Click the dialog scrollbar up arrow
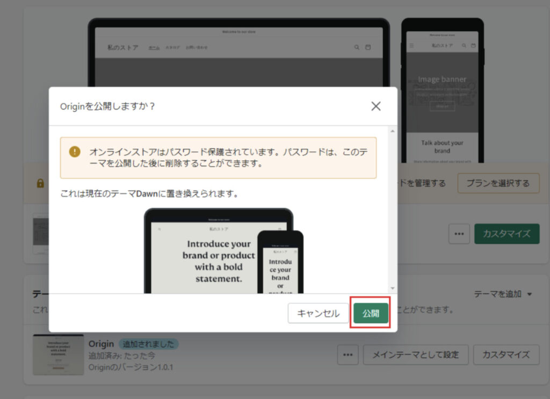 tap(392, 131)
